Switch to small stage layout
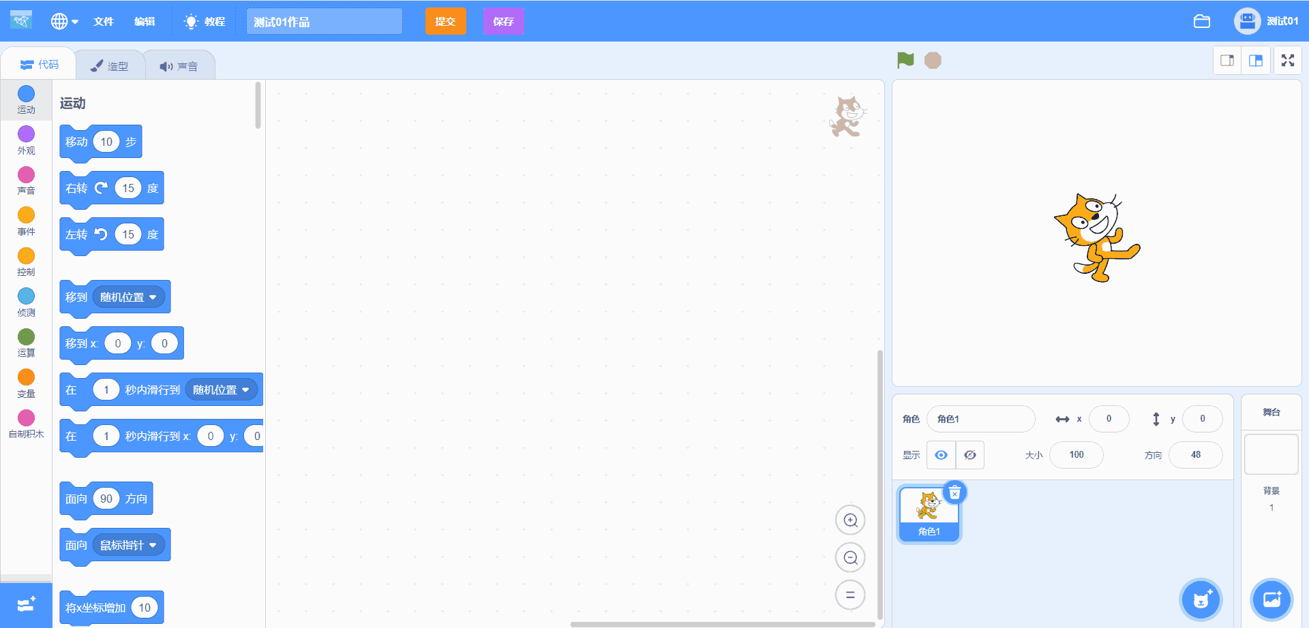The height and width of the screenshot is (628, 1309). click(1227, 61)
